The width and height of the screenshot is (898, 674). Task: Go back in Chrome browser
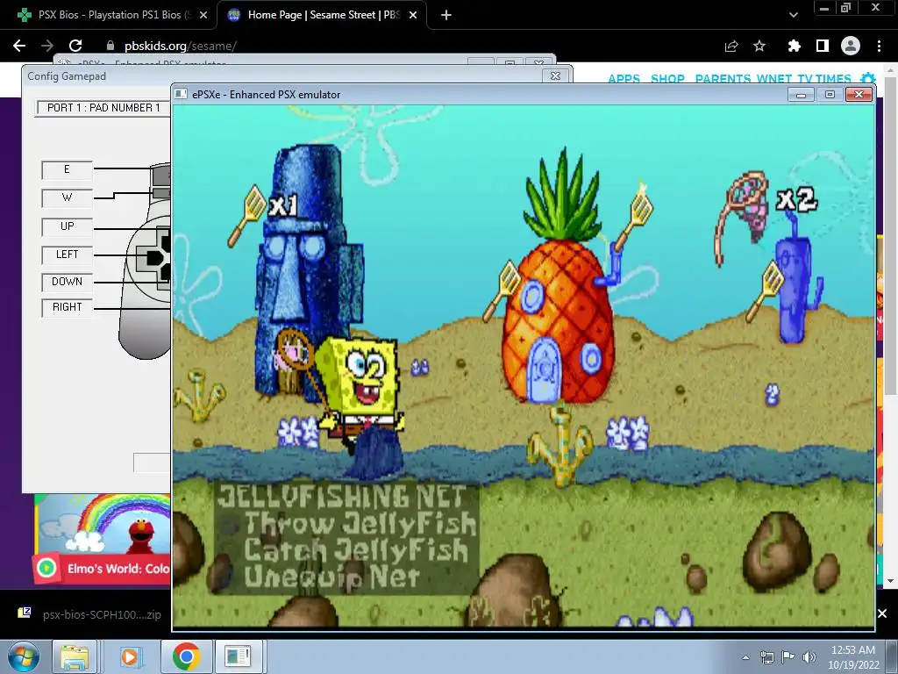click(x=19, y=46)
